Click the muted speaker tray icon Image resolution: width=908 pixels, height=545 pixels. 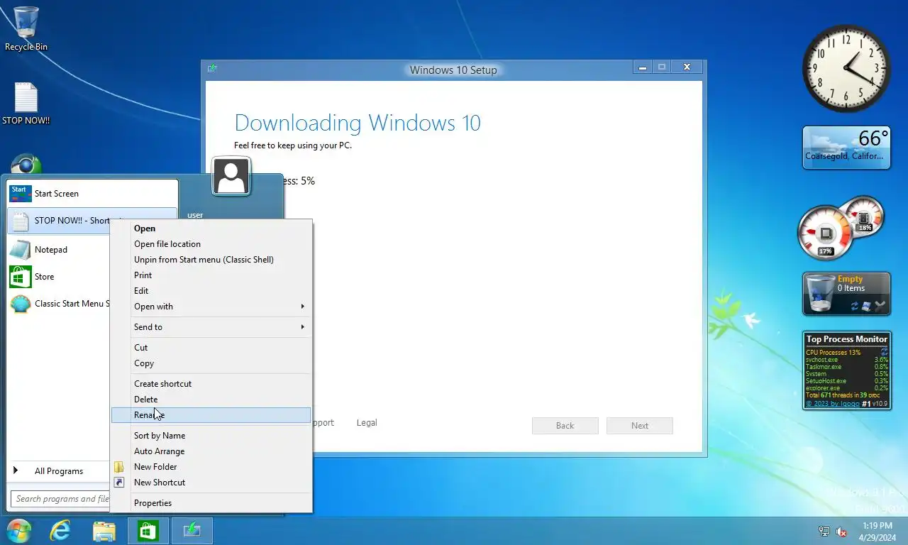click(x=842, y=532)
